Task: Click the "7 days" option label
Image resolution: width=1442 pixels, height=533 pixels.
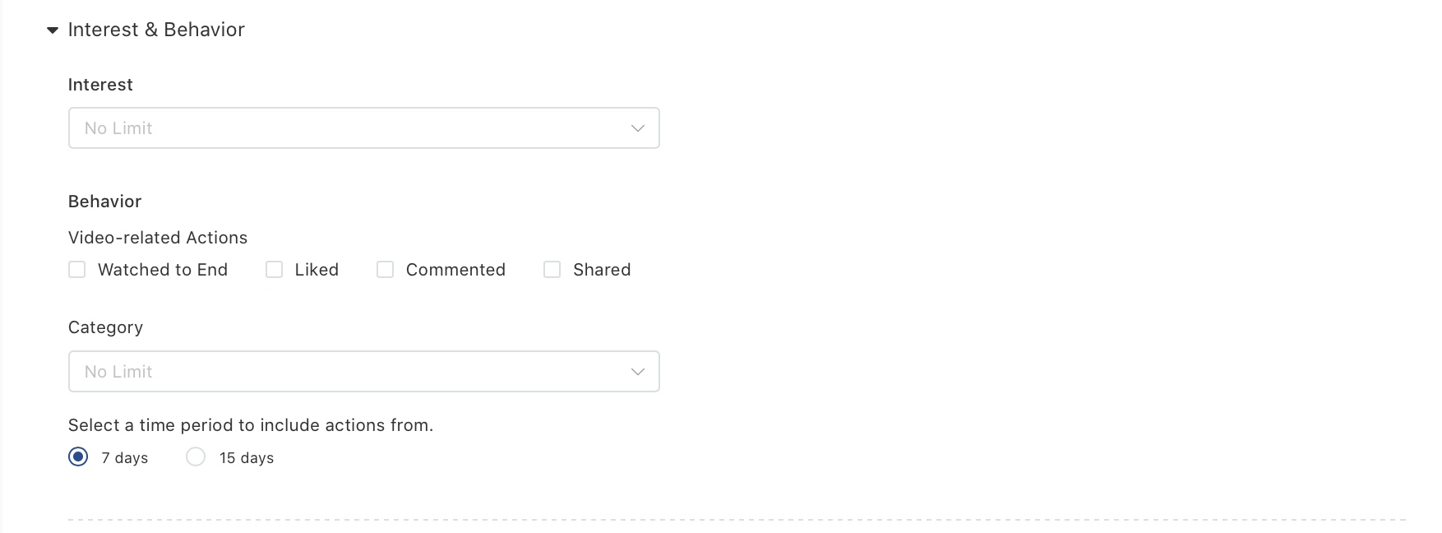Action: 125,458
